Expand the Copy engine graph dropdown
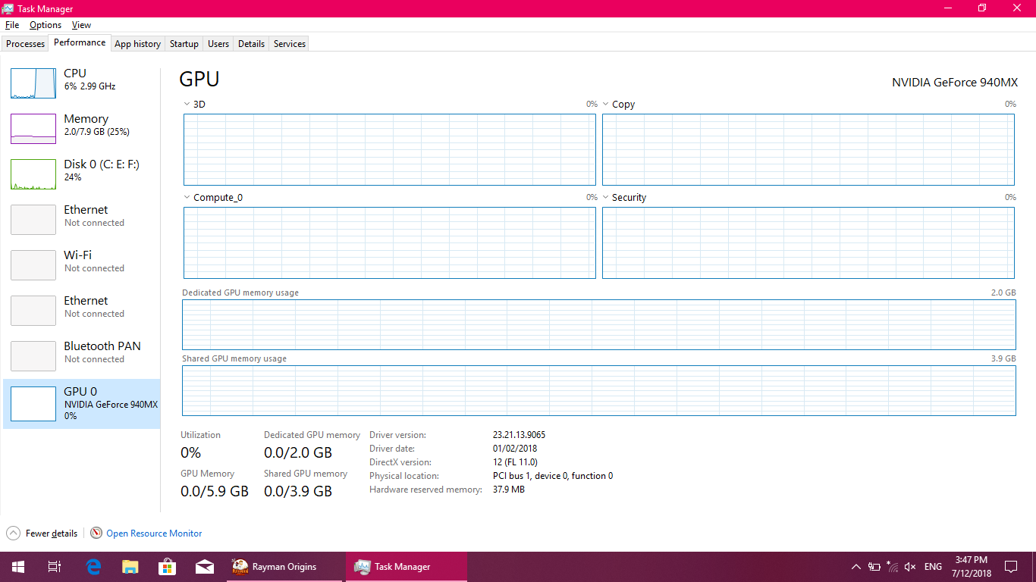This screenshot has width=1036, height=582. click(605, 105)
